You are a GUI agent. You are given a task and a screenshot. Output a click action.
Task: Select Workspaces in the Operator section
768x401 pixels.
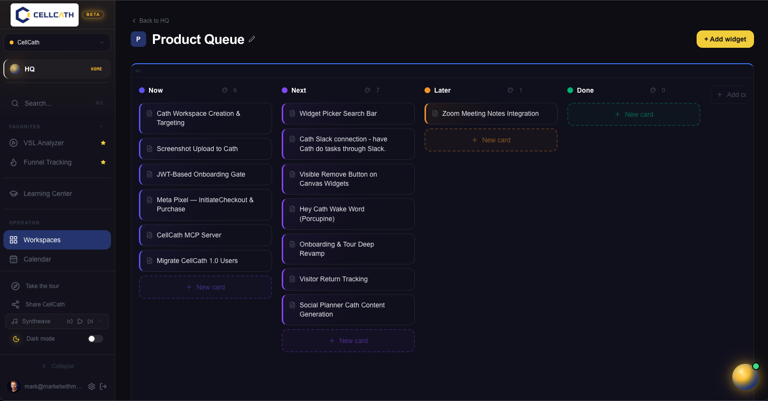point(57,240)
